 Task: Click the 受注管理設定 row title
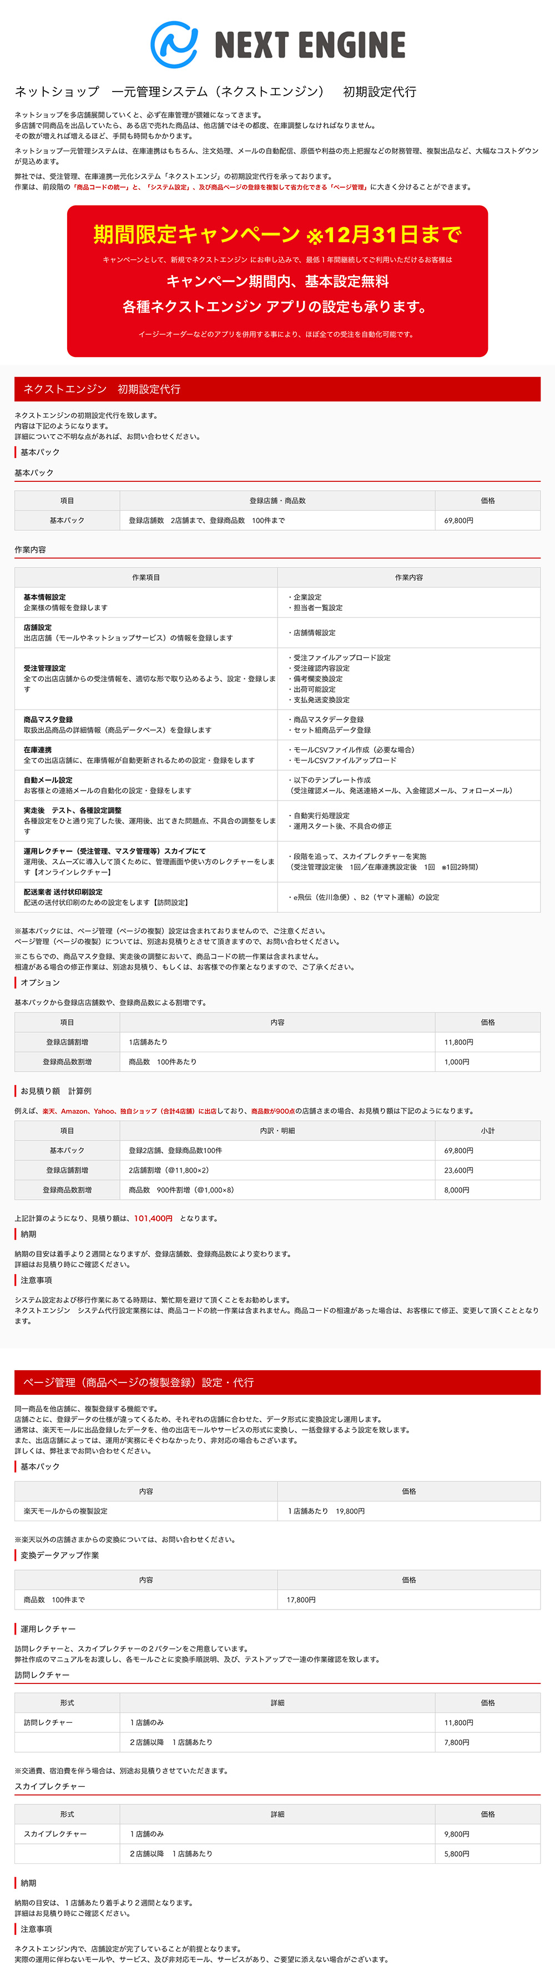coord(45,668)
